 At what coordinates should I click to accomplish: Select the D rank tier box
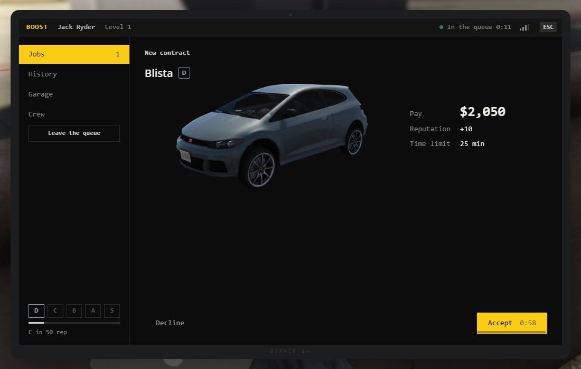pos(36,311)
